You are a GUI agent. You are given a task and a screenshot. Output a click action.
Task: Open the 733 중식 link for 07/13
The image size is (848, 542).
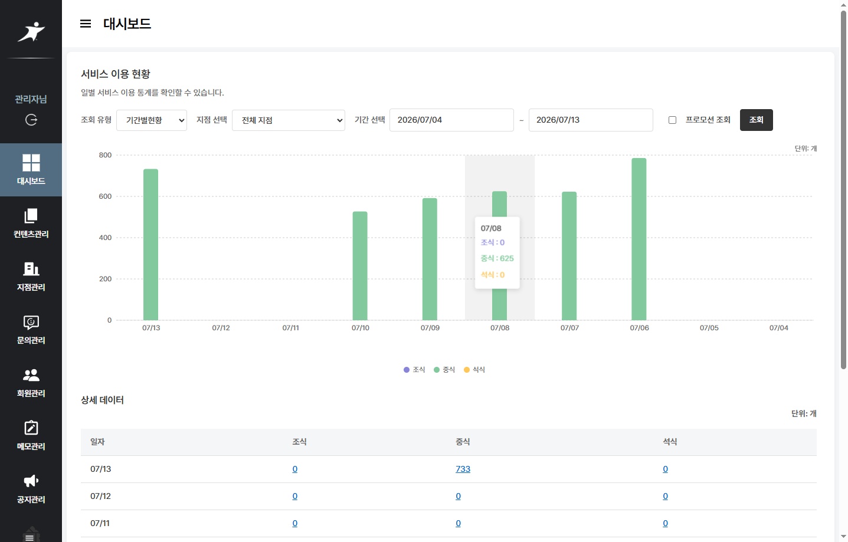(463, 469)
